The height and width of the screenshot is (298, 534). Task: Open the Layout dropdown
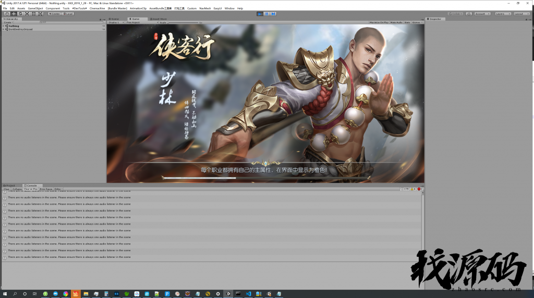coord(521,14)
